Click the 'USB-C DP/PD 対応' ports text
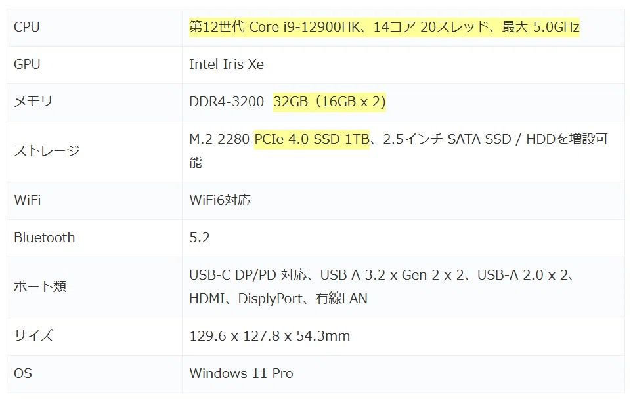The image size is (633, 405). click(248, 275)
